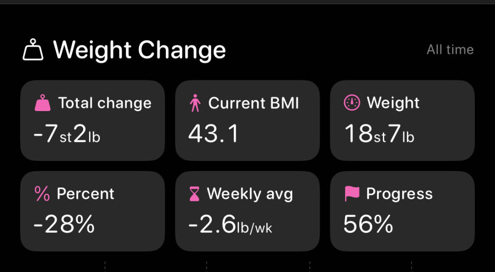Viewport: 495px width, 272px height.
Task: Click the 43.1 BMI value
Action: point(213,134)
